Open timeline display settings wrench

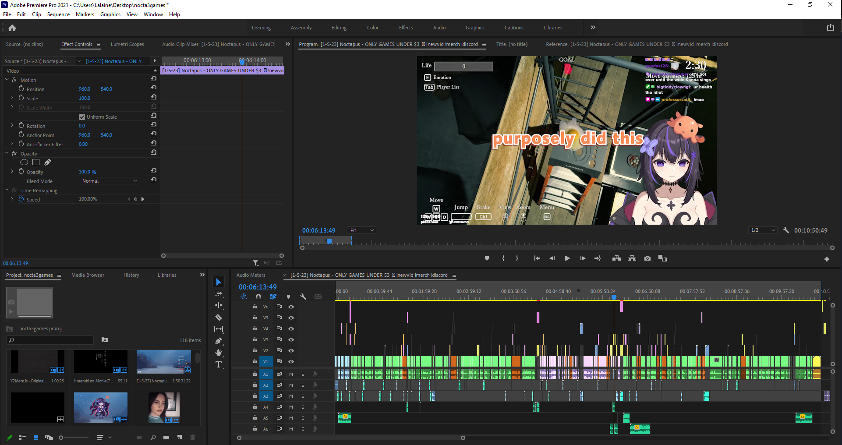pyautogui.click(x=303, y=297)
